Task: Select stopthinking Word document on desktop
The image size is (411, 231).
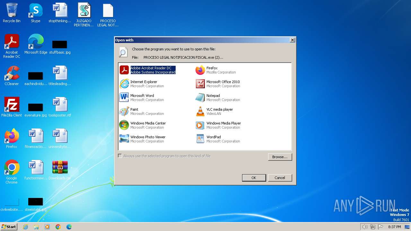Action: (x=60, y=13)
